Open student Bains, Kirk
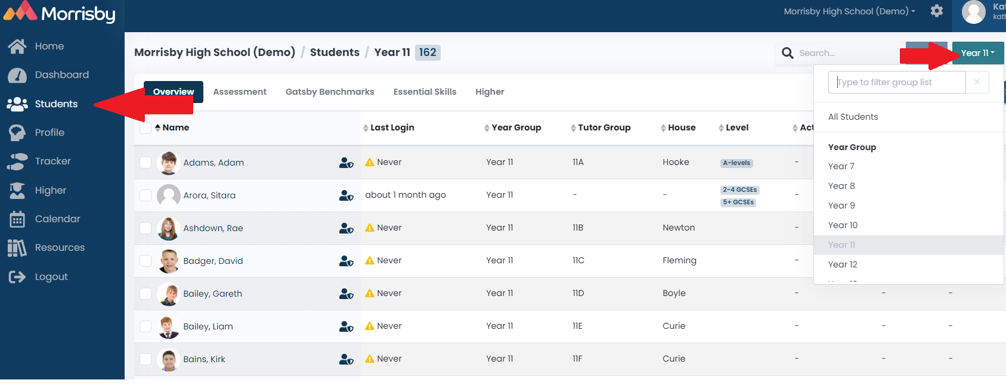 pos(204,359)
